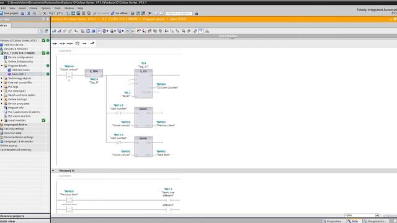Click the Security settings tree item

pyautogui.click(x=14, y=129)
